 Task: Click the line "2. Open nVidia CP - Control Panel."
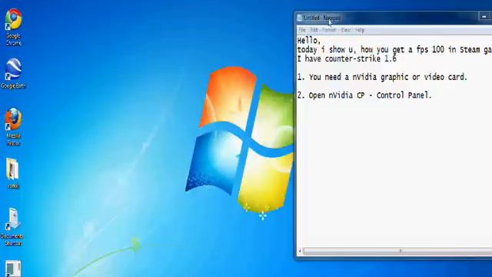tap(364, 95)
